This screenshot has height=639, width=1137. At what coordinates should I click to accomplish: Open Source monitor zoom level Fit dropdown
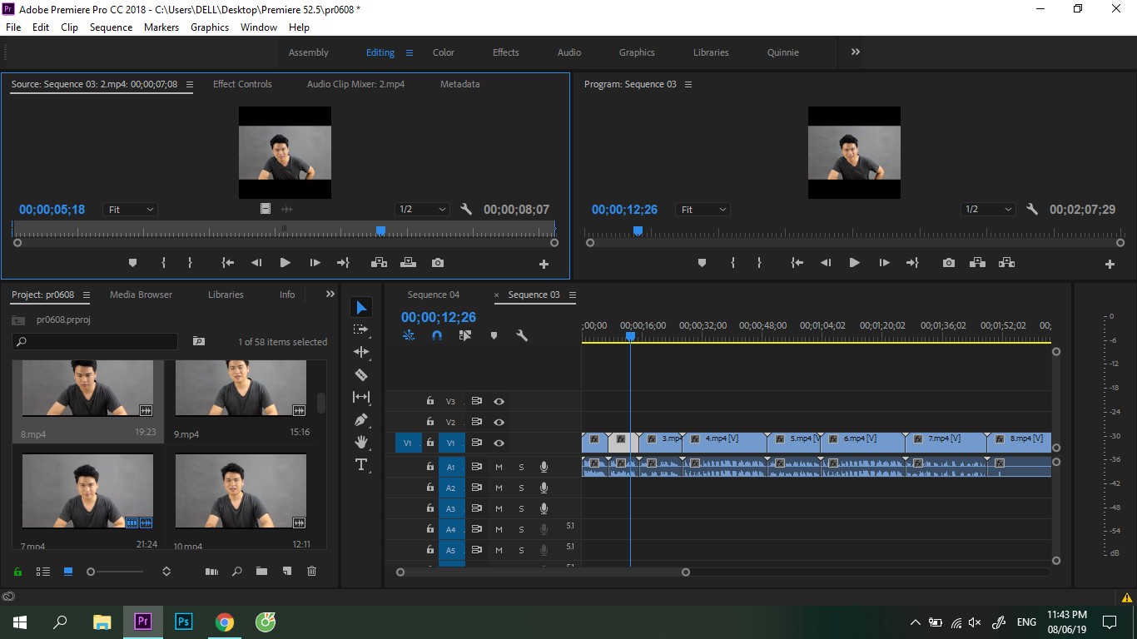click(x=131, y=210)
